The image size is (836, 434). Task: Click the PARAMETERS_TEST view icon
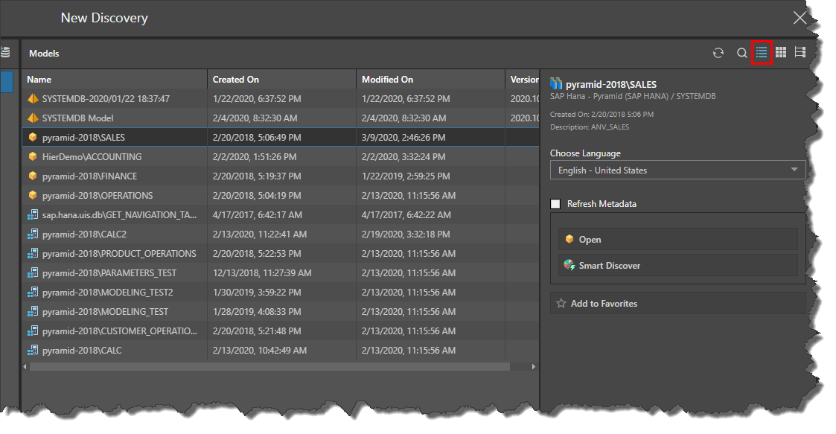[33, 273]
